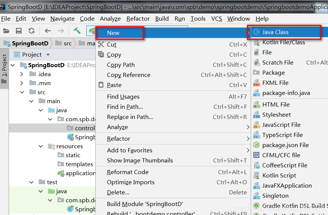Open the 1: Project side tool tab
328x215 pixels.
pos(4,69)
